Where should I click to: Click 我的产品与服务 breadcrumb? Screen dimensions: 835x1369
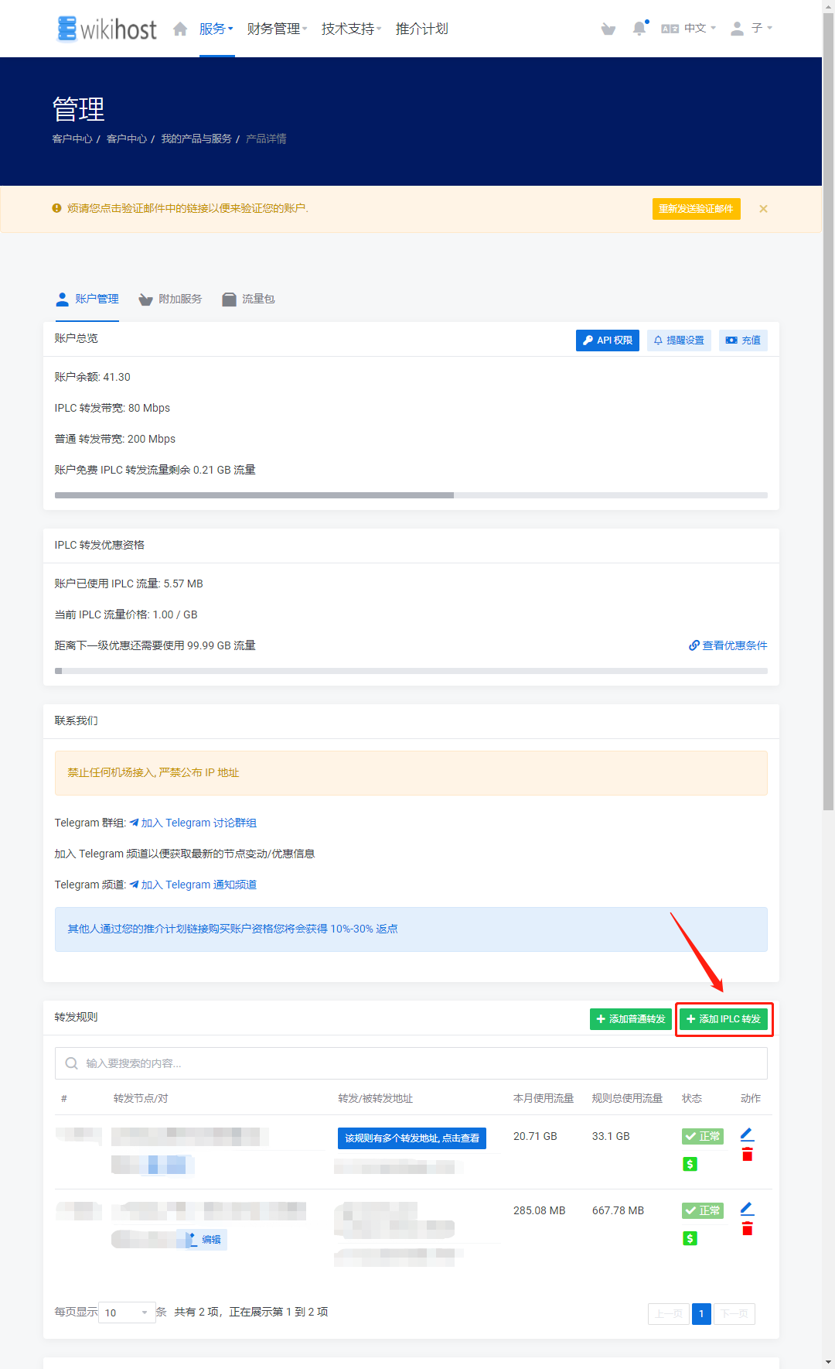(x=196, y=139)
